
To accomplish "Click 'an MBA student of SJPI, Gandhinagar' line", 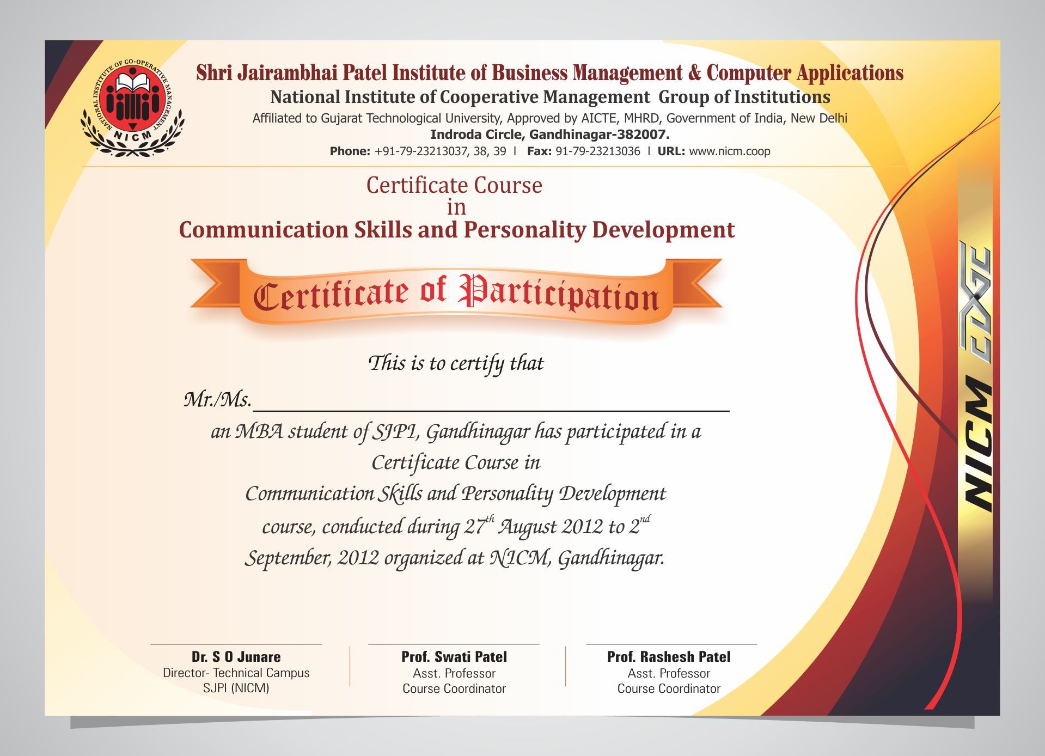I will coord(456,432).
